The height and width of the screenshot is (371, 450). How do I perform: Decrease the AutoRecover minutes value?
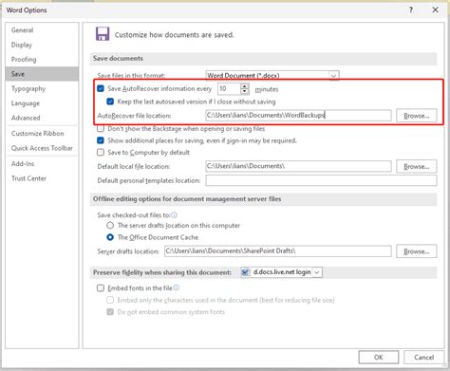245,92
